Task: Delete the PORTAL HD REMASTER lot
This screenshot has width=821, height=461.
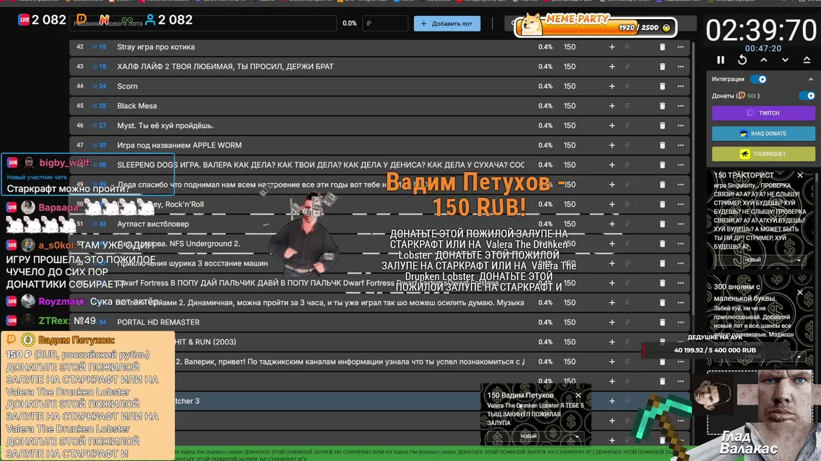Action: pos(663,322)
